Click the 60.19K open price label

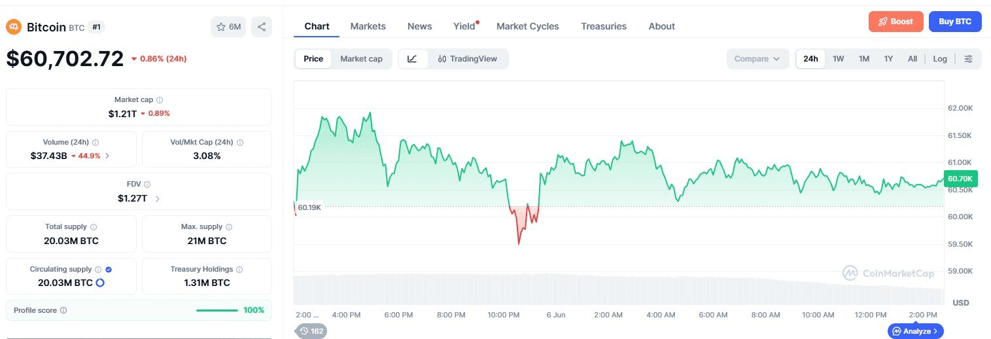tap(309, 207)
